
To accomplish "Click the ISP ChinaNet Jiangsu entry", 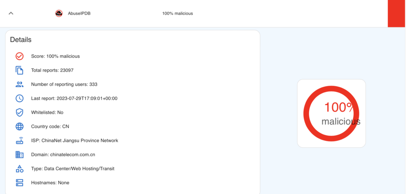I will [x=75, y=141].
